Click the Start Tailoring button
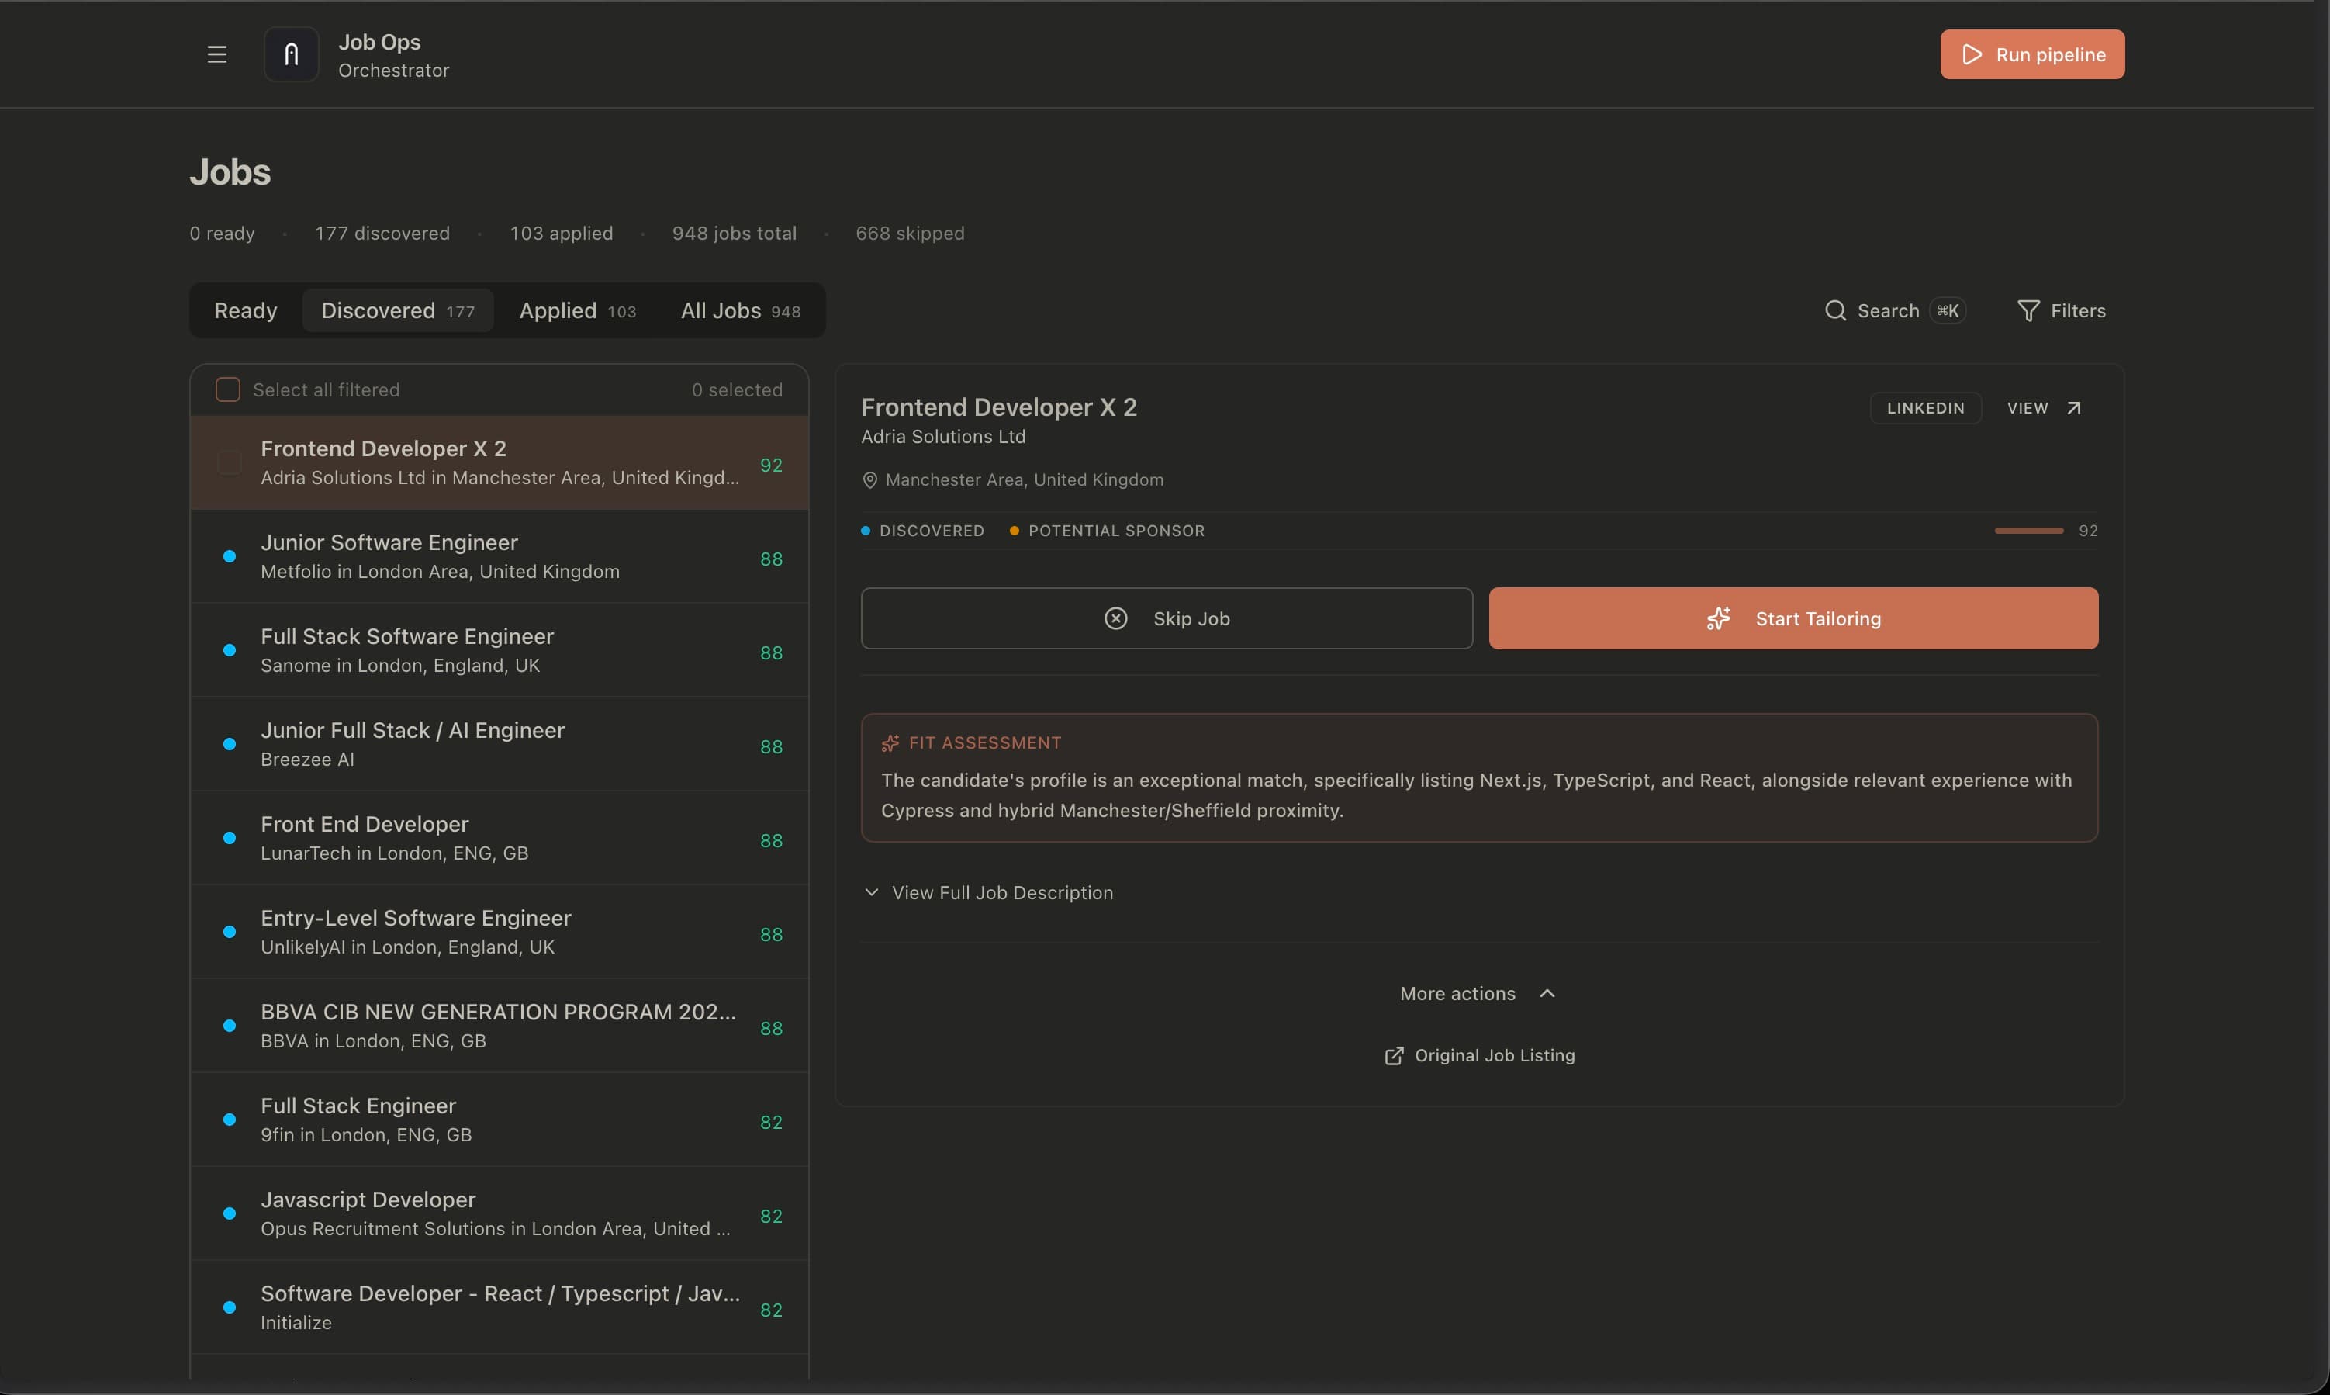 pos(1792,618)
